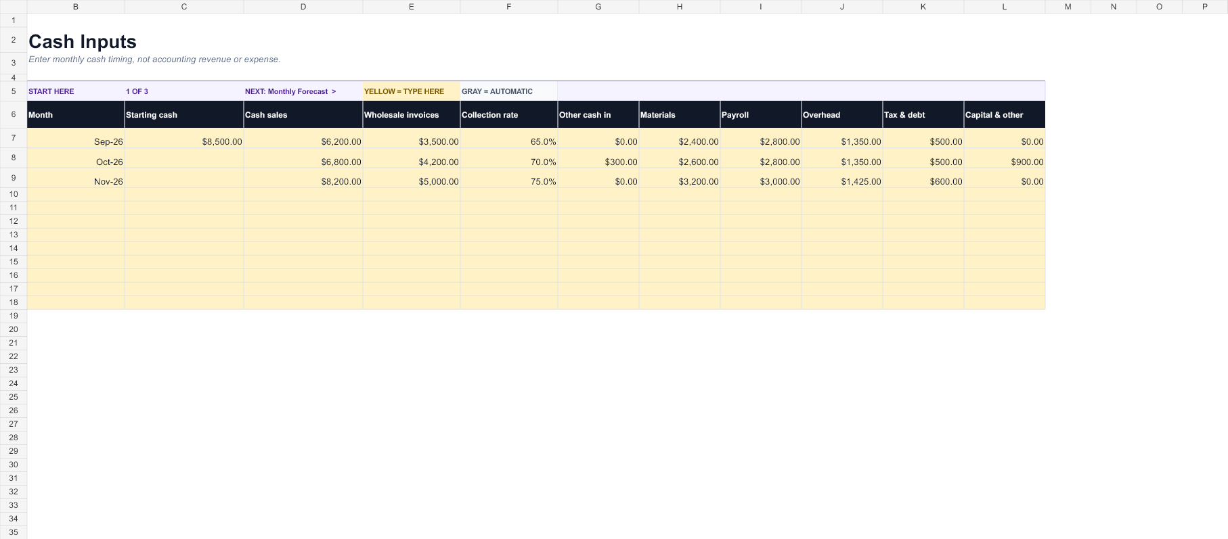Viewport: 1228px width, 539px height.
Task: Click the wholesale invoices value $3,500.00
Action: point(412,138)
